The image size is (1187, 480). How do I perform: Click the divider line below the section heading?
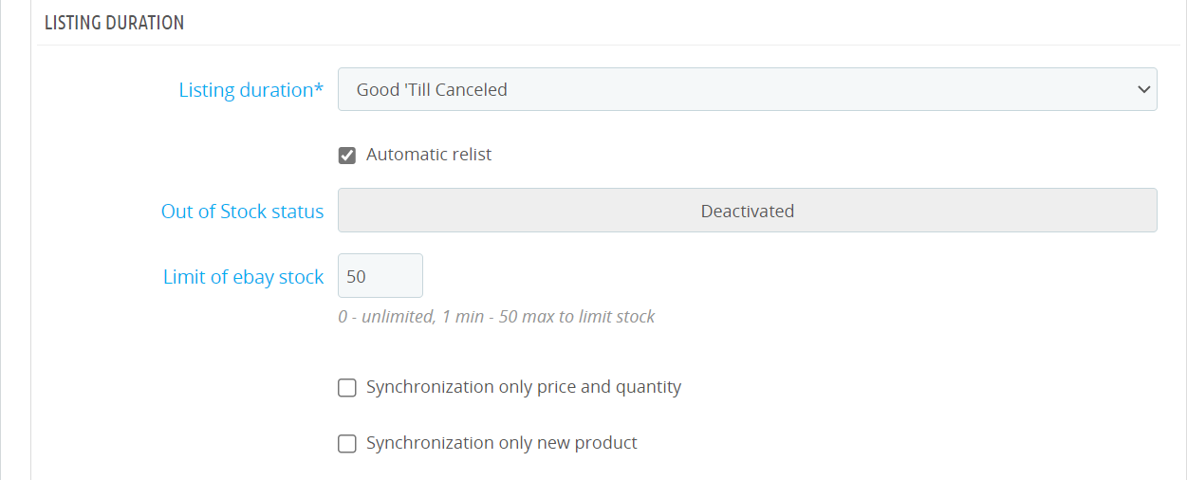[607, 45]
